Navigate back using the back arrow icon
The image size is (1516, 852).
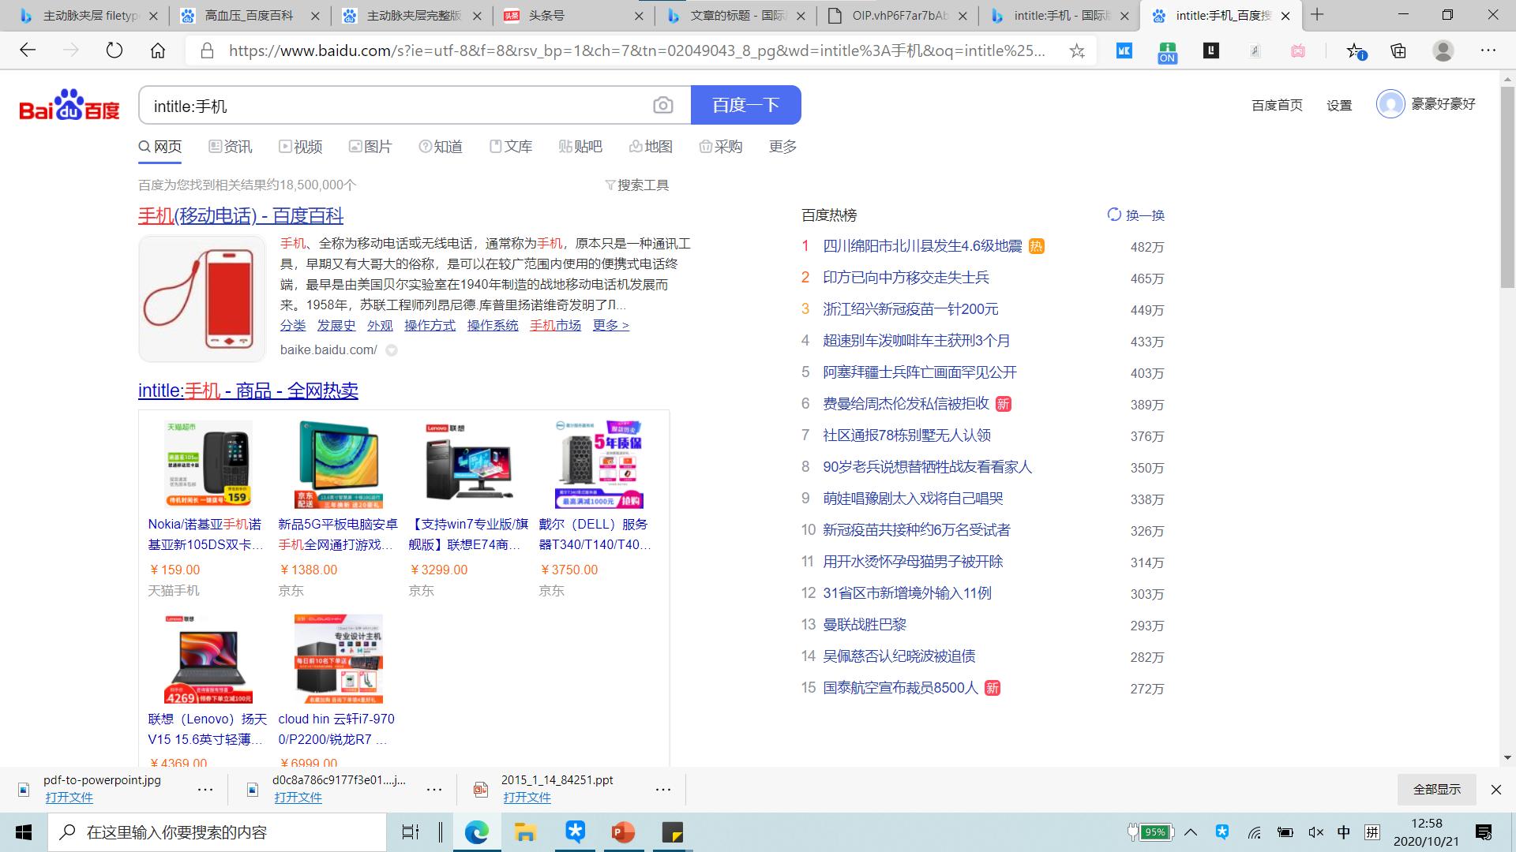pyautogui.click(x=28, y=50)
